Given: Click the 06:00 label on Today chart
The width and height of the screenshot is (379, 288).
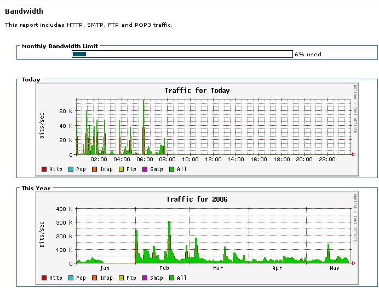Looking at the screenshot, I should pos(145,160).
